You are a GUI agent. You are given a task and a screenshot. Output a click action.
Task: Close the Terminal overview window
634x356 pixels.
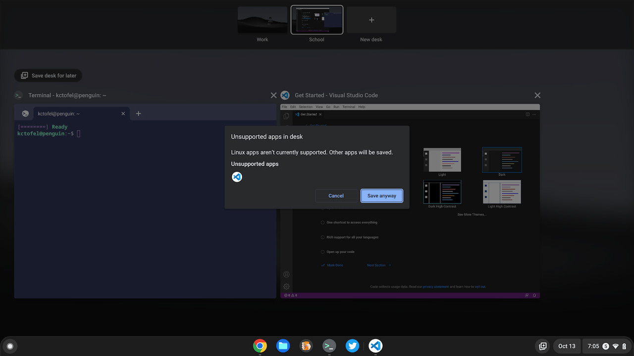coord(273,95)
